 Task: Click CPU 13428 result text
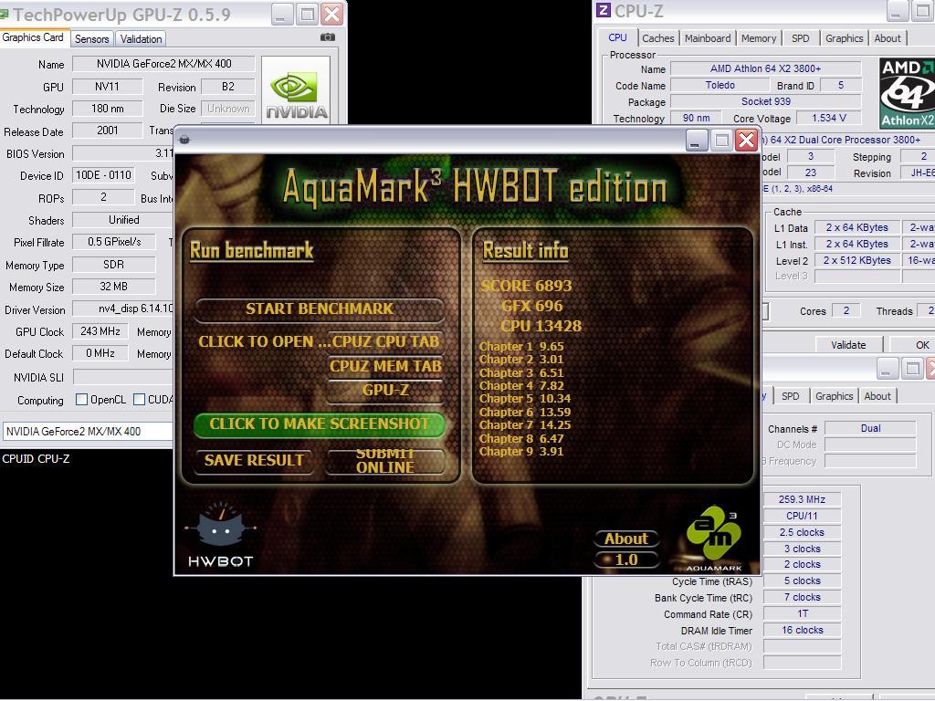(x=541, y=326)
